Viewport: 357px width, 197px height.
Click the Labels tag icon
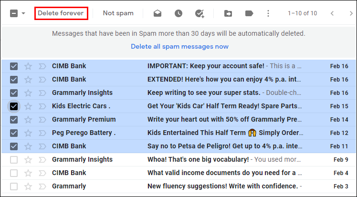point(249,13)
